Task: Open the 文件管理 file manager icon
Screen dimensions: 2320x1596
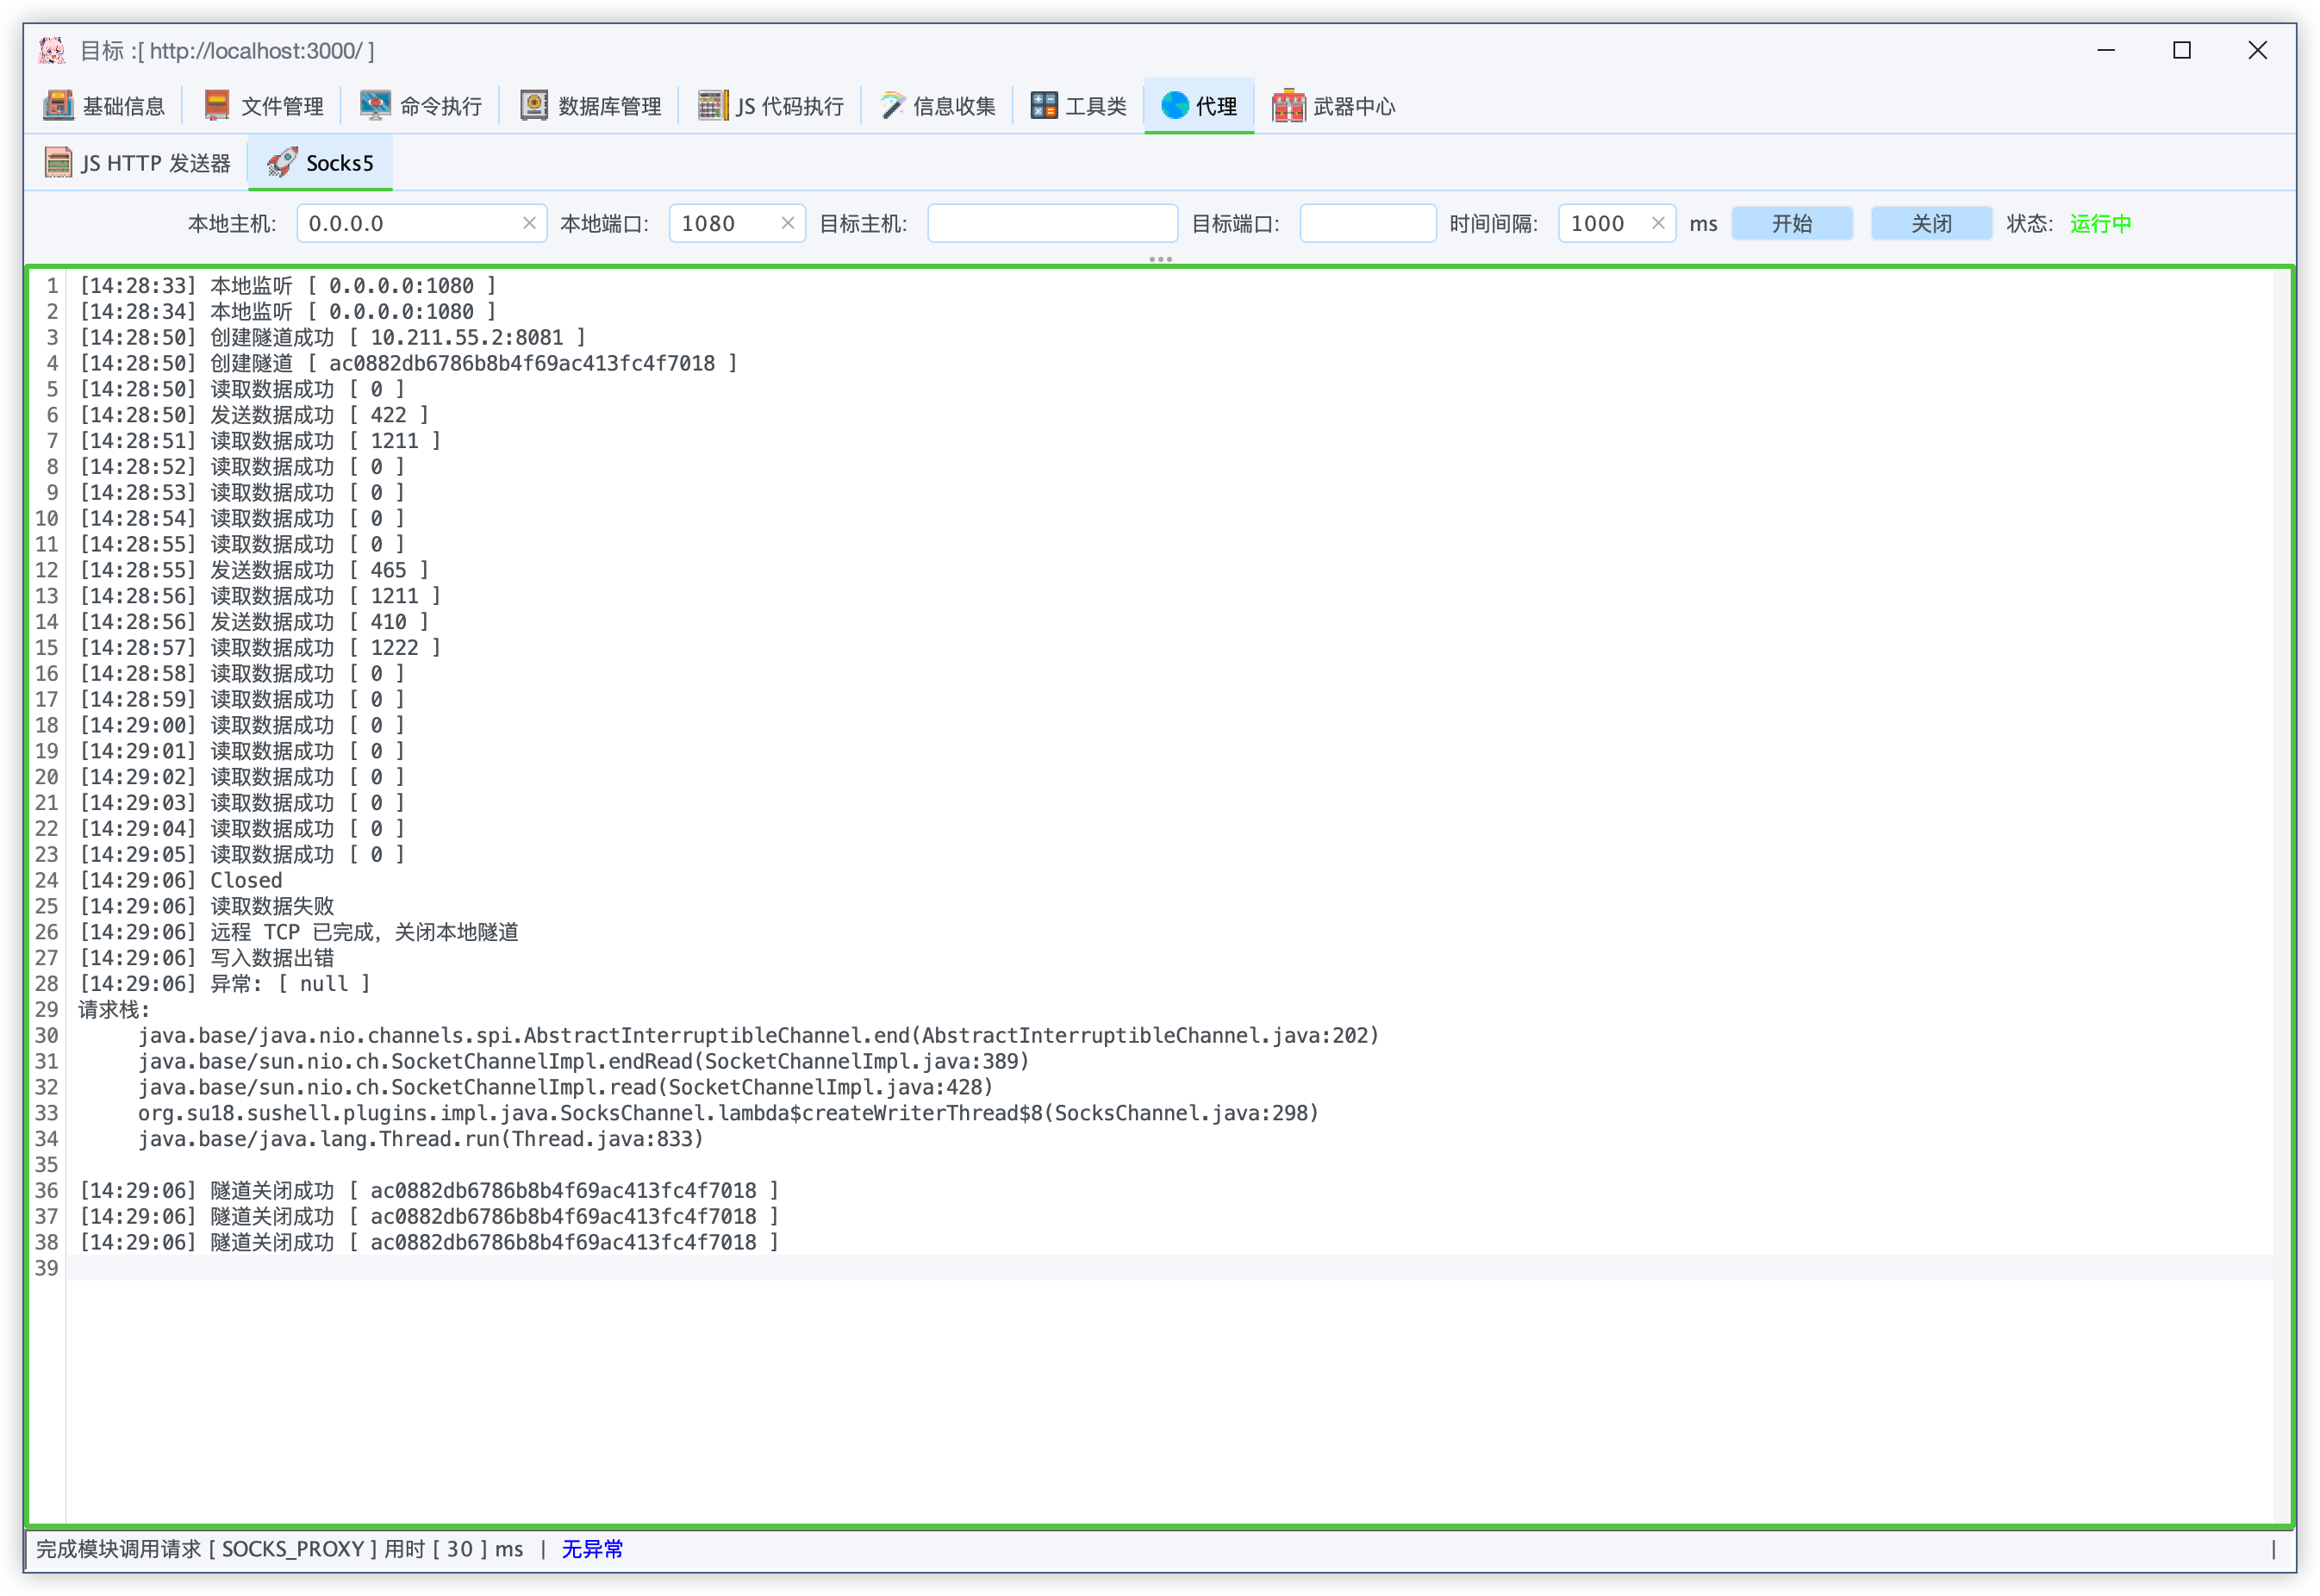Action: click(x=216, y=105)
